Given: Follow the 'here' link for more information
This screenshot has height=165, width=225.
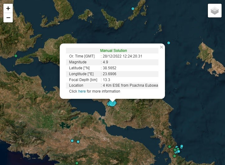Looking at the screenshot, I should click(x=82, y=91).
